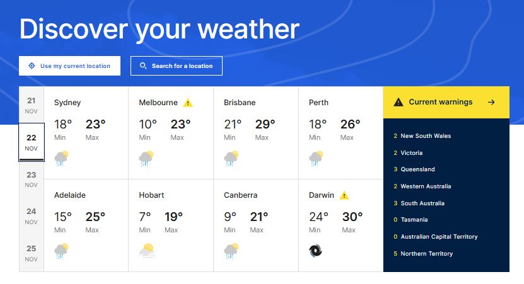Click Darwin's cyclone weather icon
This screenshot has width=524, height=284.
point(316,251)
